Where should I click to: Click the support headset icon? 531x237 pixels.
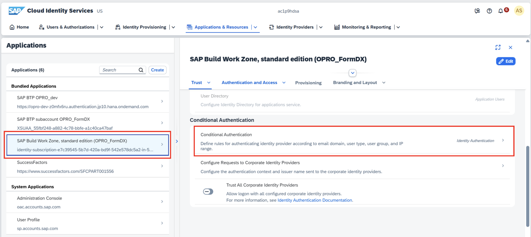point(477,11)
